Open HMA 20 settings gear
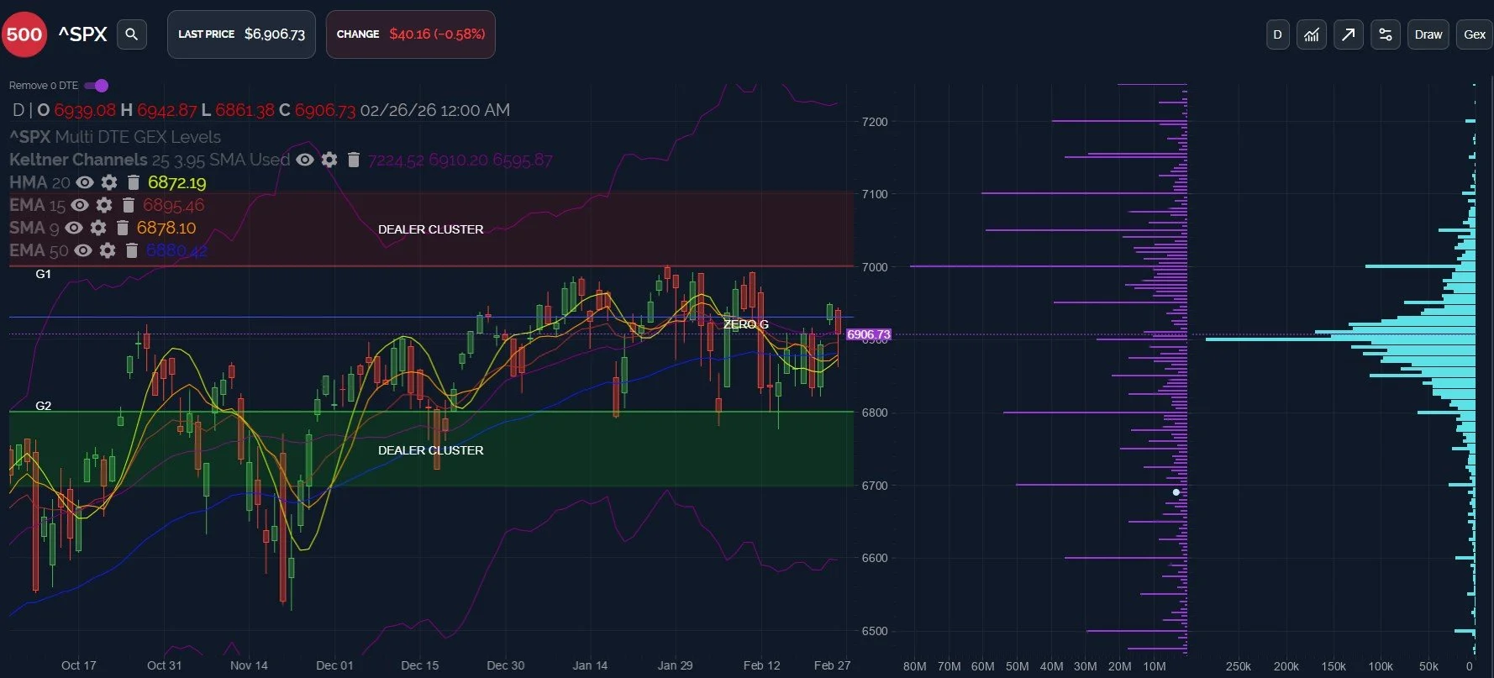Viewport: 1494px width, 678px height. [x=109, y=182]
